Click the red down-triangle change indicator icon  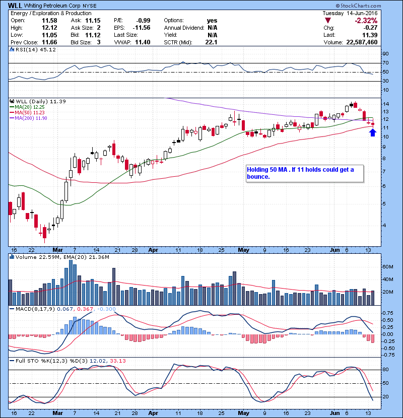coord(328,21)
